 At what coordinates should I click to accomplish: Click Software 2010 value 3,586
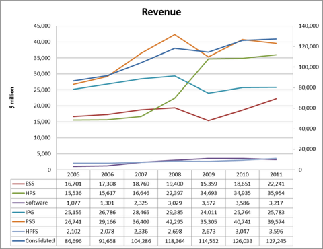[x=242, y=203]
